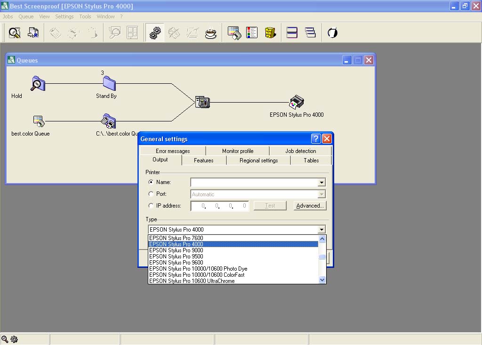The width and height of the screenshot is (482, 345).
Task: Click the job preview magnifier toolbar icon
Action: (x=15, y=32)
